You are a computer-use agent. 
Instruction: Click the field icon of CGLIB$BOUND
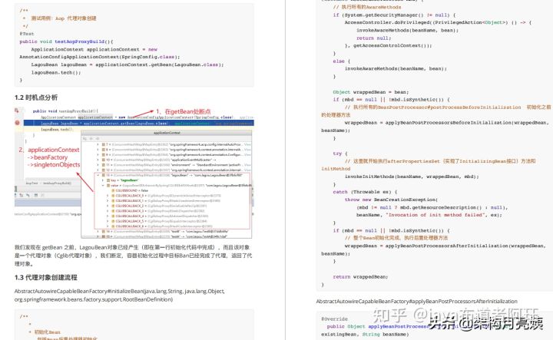(x=113, y=190)
